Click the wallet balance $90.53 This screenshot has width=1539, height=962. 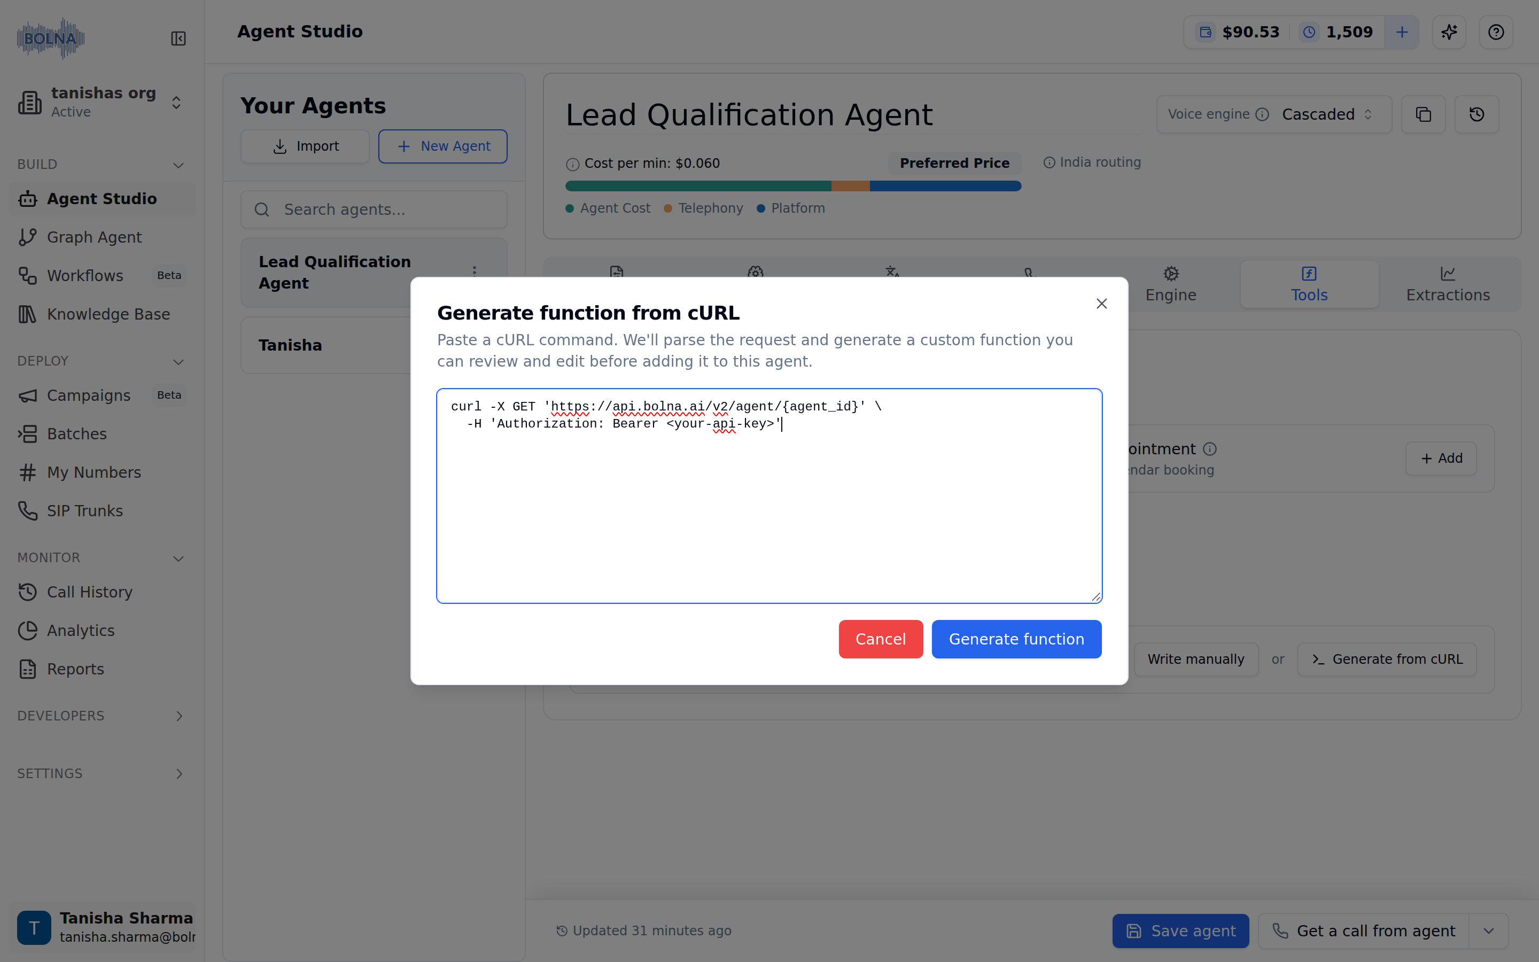click(1238, 32)
